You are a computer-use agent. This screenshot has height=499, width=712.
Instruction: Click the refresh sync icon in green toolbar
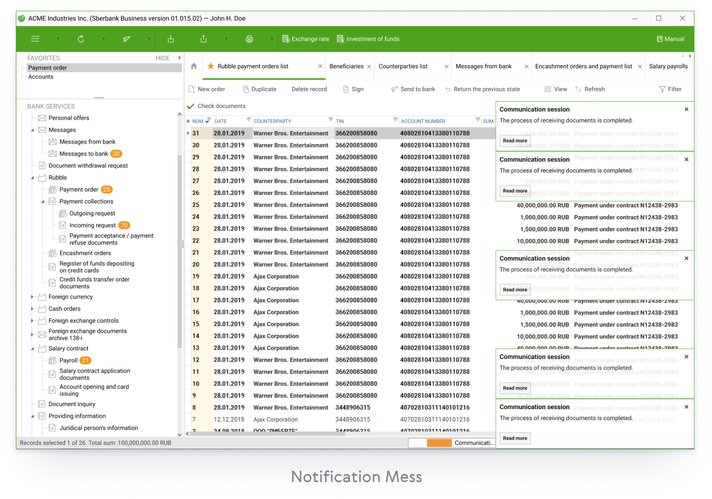[x=81, y=39]
